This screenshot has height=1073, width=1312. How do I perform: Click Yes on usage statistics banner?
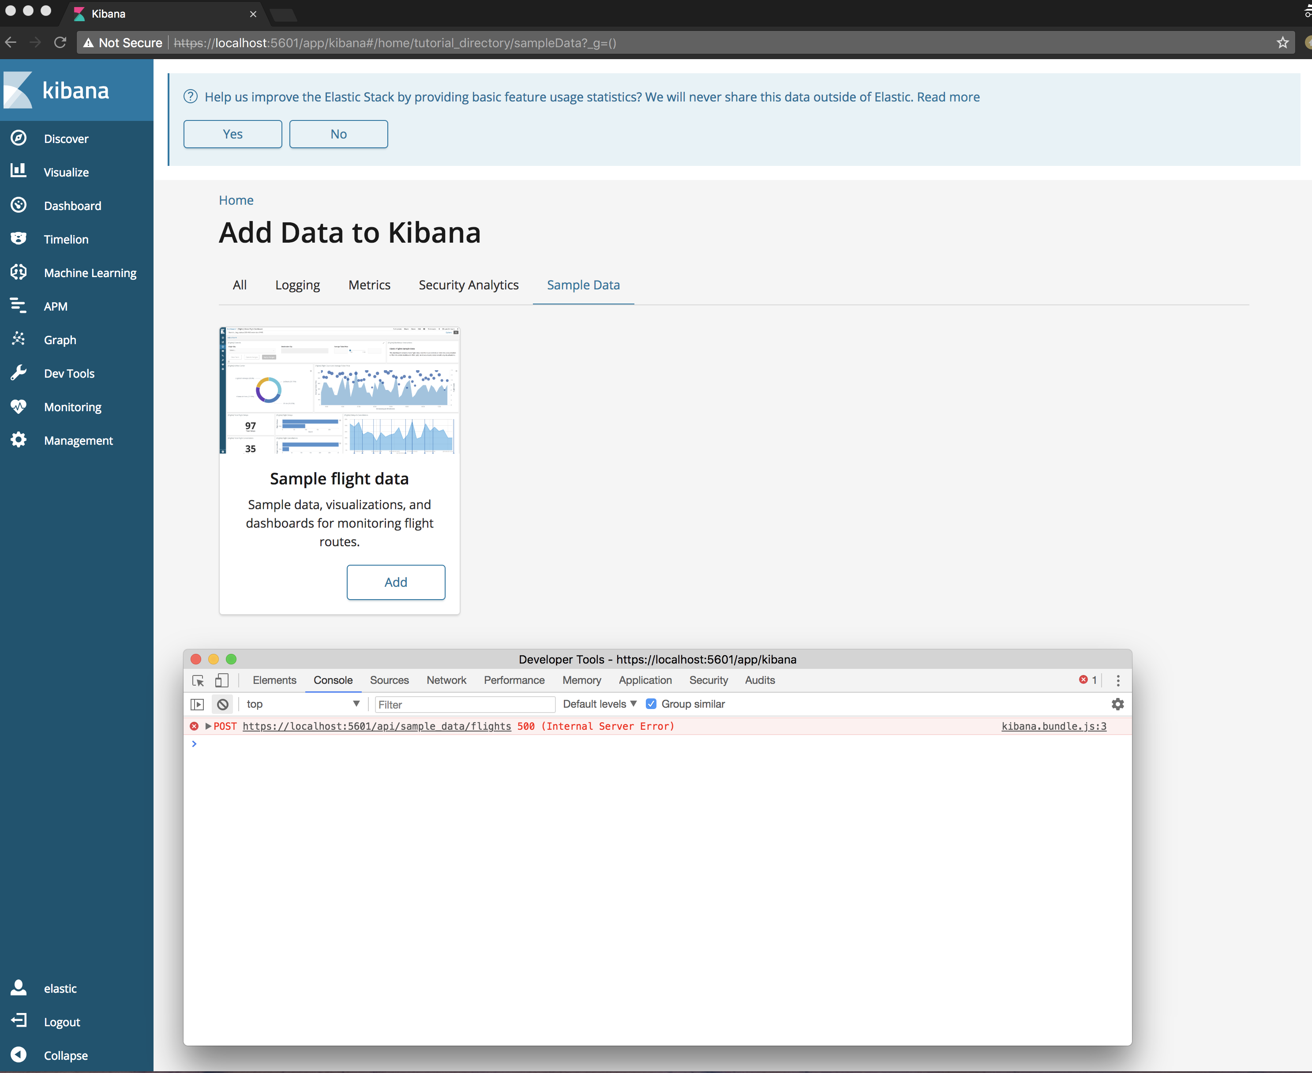click(233, 134)
